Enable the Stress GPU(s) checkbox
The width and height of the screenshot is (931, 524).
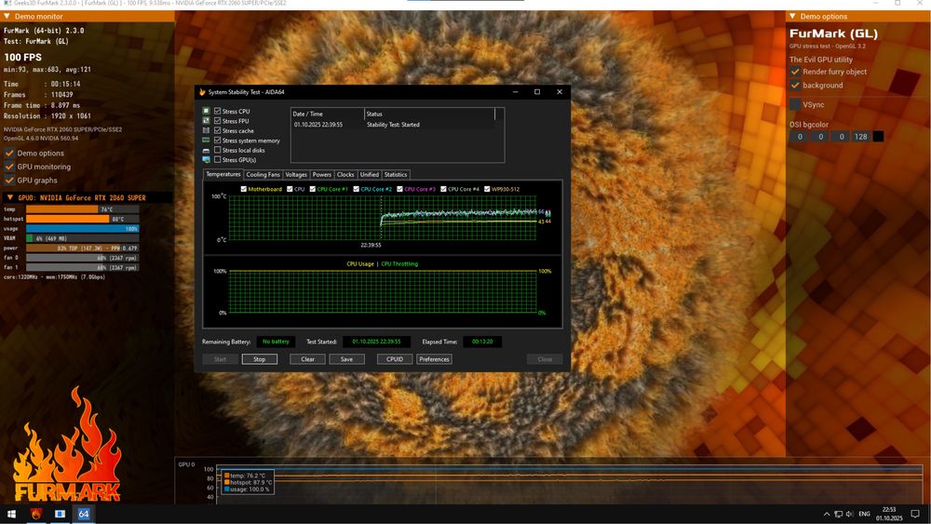point(218,160)
